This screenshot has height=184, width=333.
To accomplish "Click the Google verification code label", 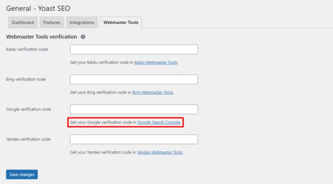I will pyautogui.click(x=28, y=109).
